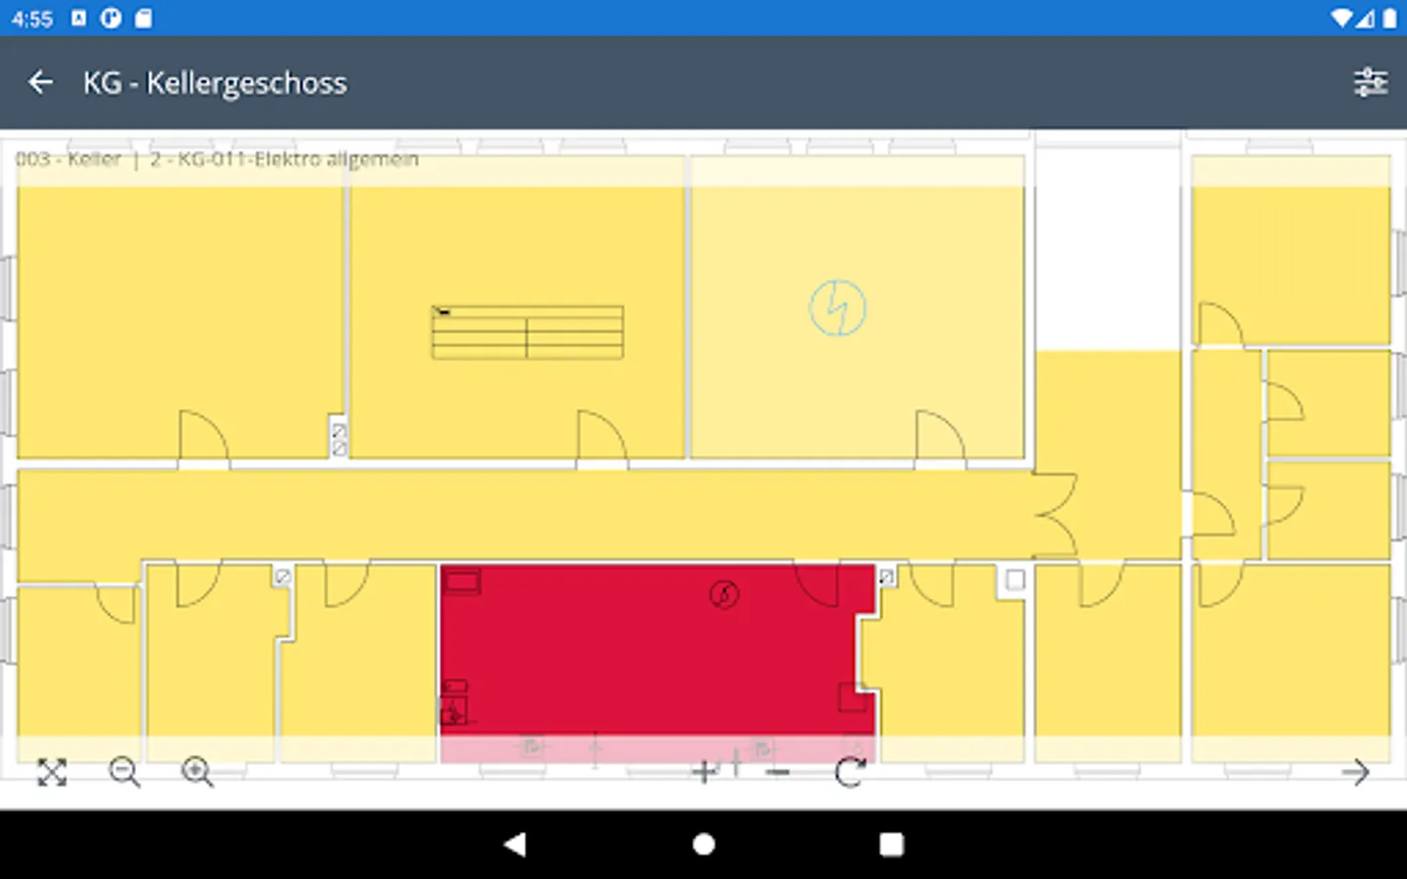
Task: Go to next plan with right arrow
Action: coord(1355,773)
